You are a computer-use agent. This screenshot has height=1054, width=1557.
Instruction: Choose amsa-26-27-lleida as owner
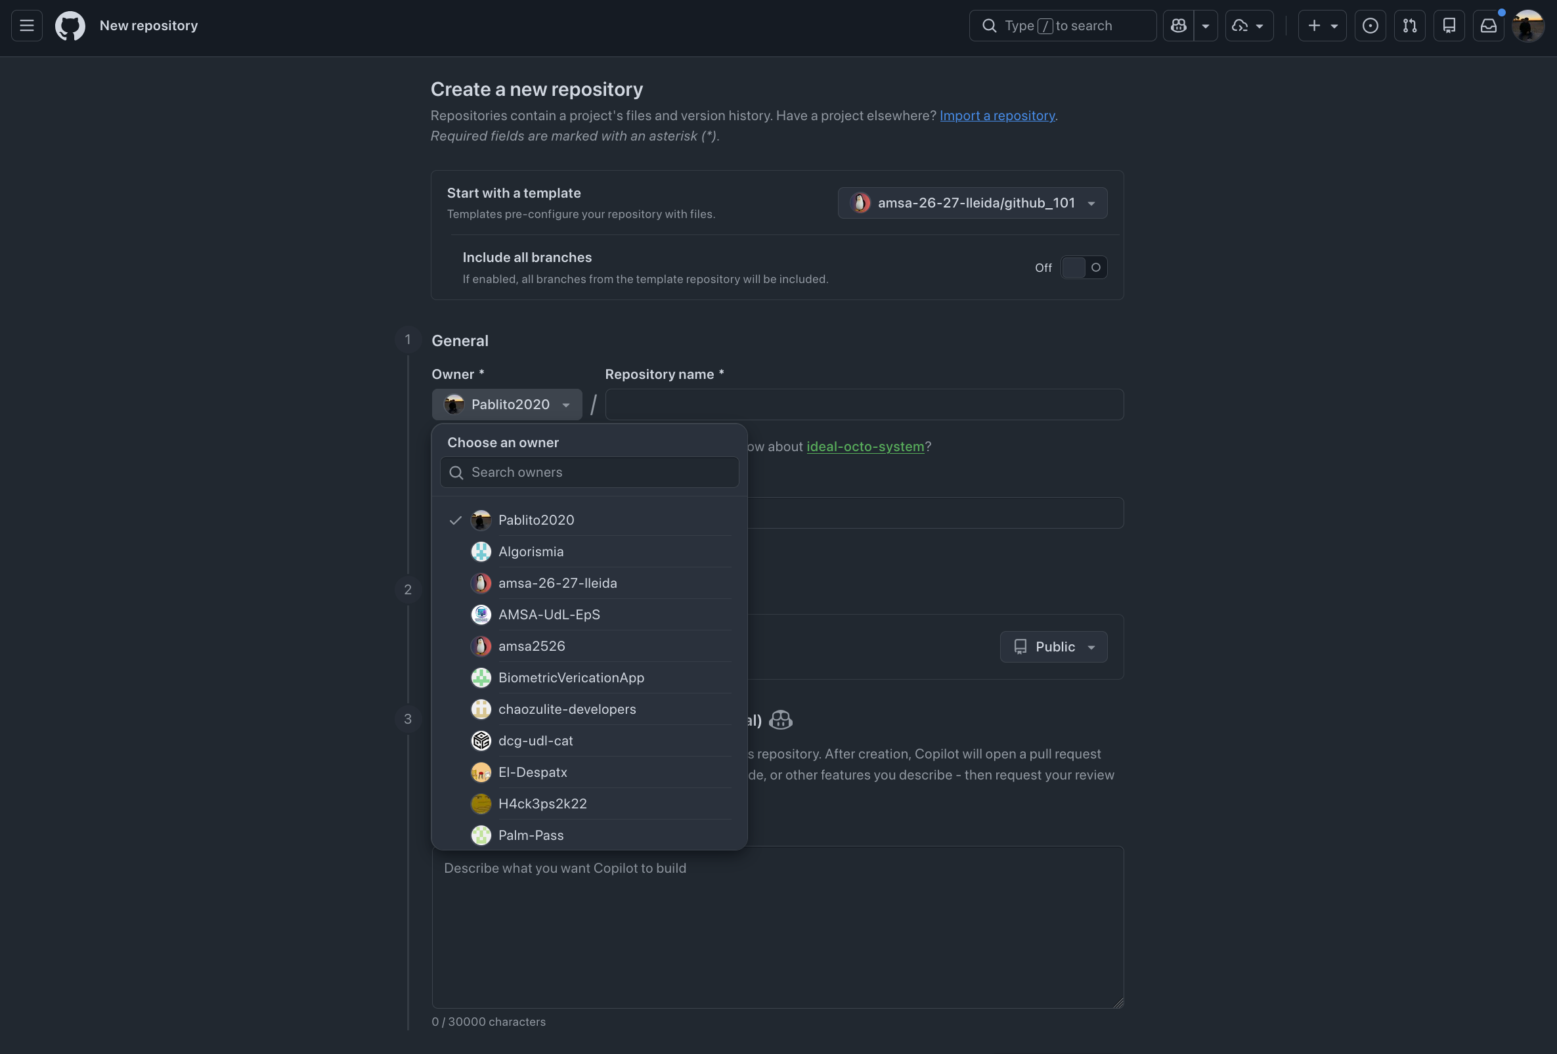tap(590, 583)
